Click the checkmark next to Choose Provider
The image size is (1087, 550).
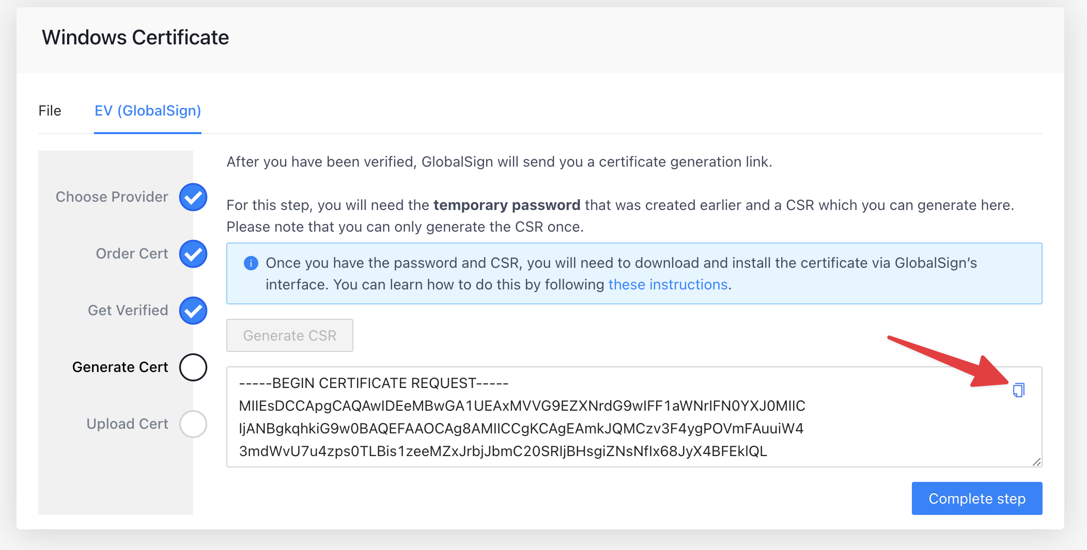193,197
